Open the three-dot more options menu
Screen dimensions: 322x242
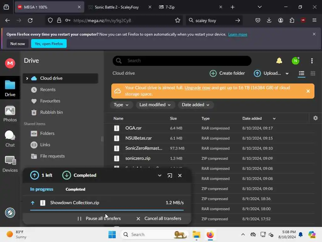pyautogui.click(x=312, y=61)
